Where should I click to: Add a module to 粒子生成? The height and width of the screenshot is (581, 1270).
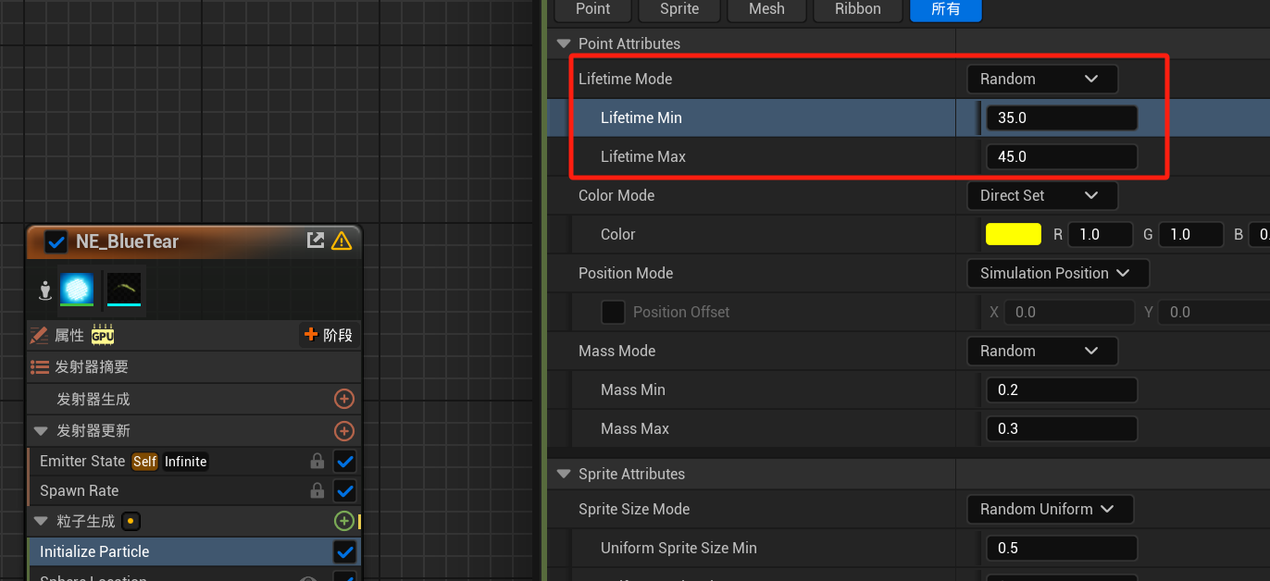click(343, 521)
